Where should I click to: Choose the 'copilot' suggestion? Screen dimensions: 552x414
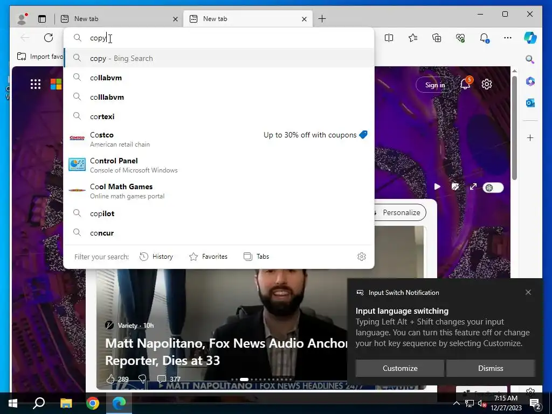pos(219,213)
